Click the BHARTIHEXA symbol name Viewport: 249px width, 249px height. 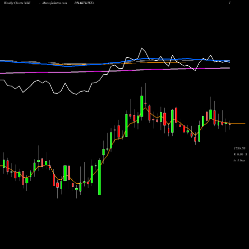click(85, 3)
